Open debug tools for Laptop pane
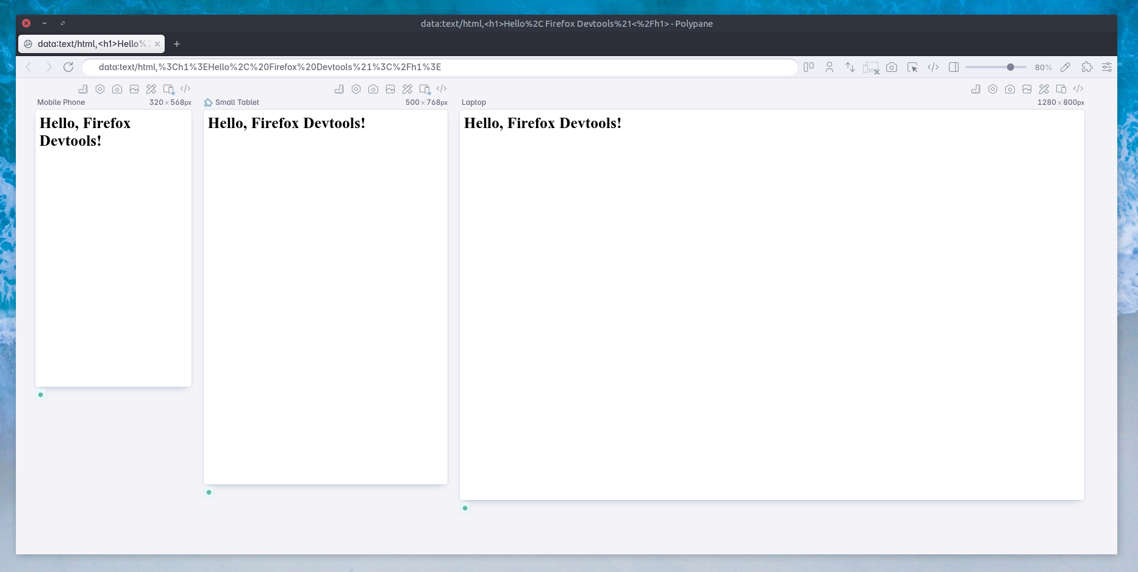This screenshot has width=1138, height=572. click(x=1044, y=89)
